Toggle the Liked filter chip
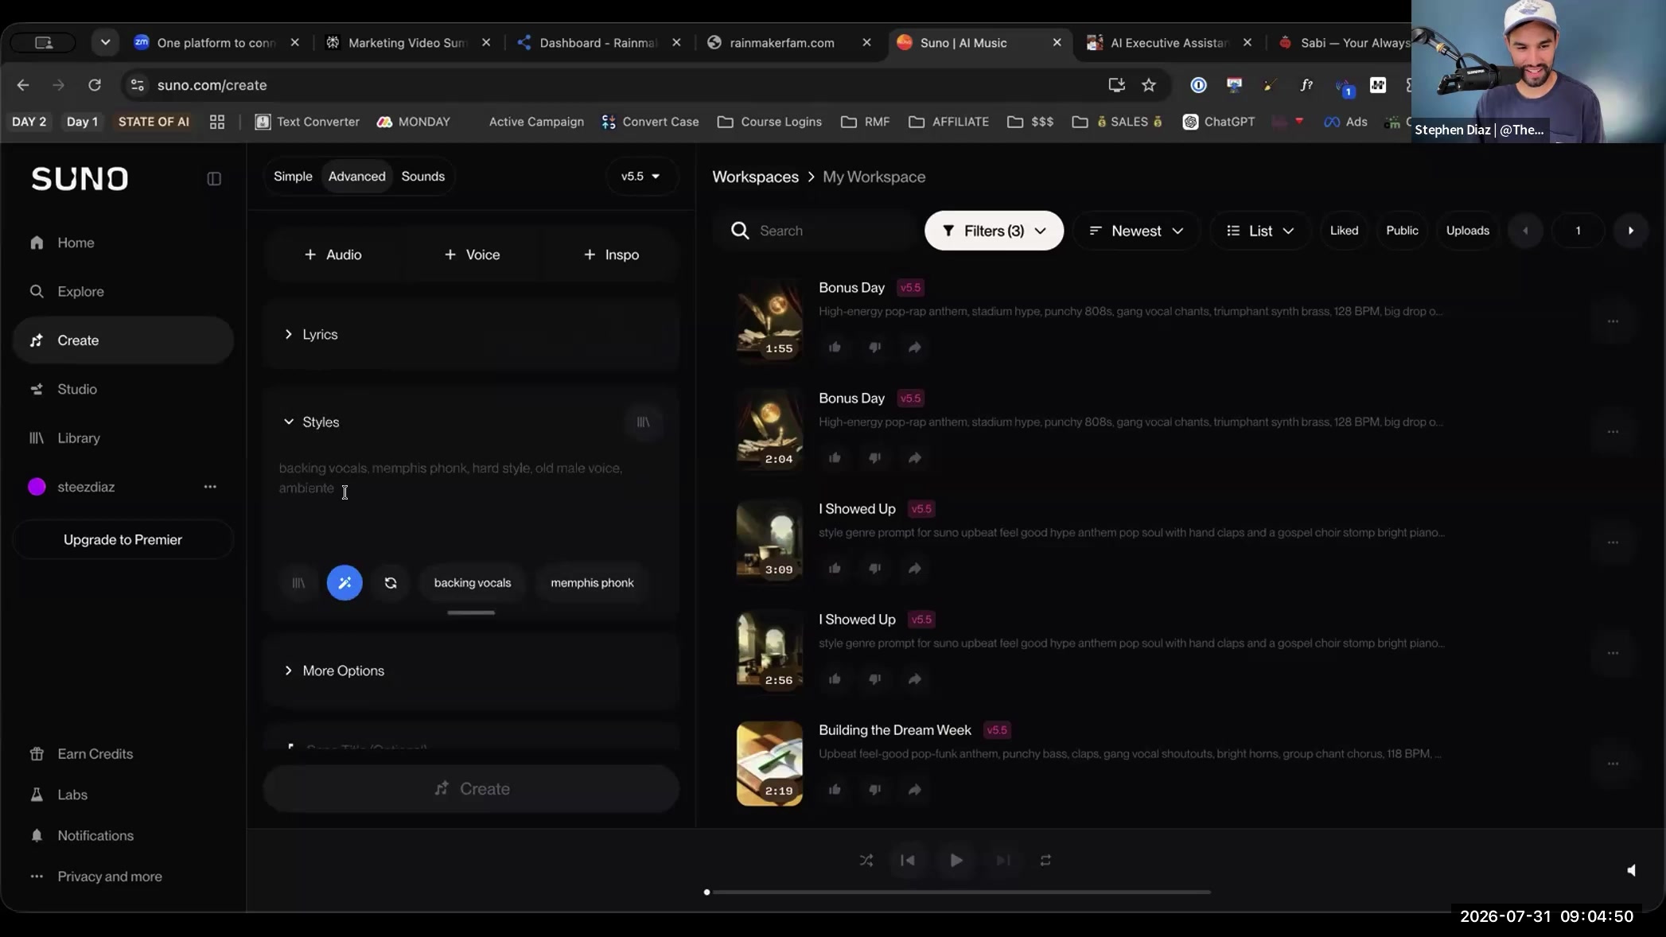This screenshot has width=1666, height=937. coord(1344,231)
